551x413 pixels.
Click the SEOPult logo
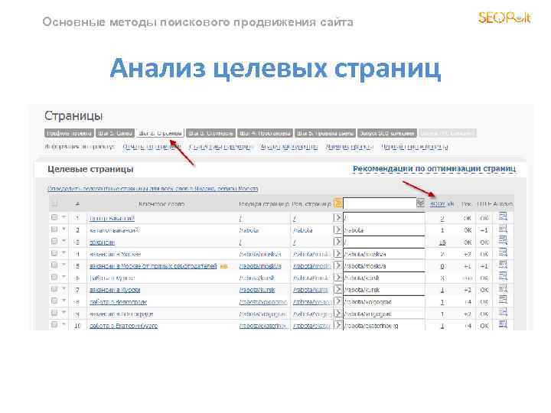(504, 18)
